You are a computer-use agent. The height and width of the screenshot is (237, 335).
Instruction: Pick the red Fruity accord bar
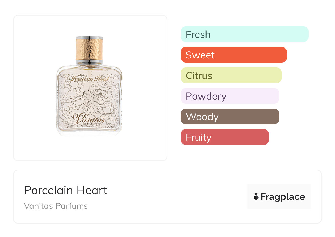[x=224, y=137]
